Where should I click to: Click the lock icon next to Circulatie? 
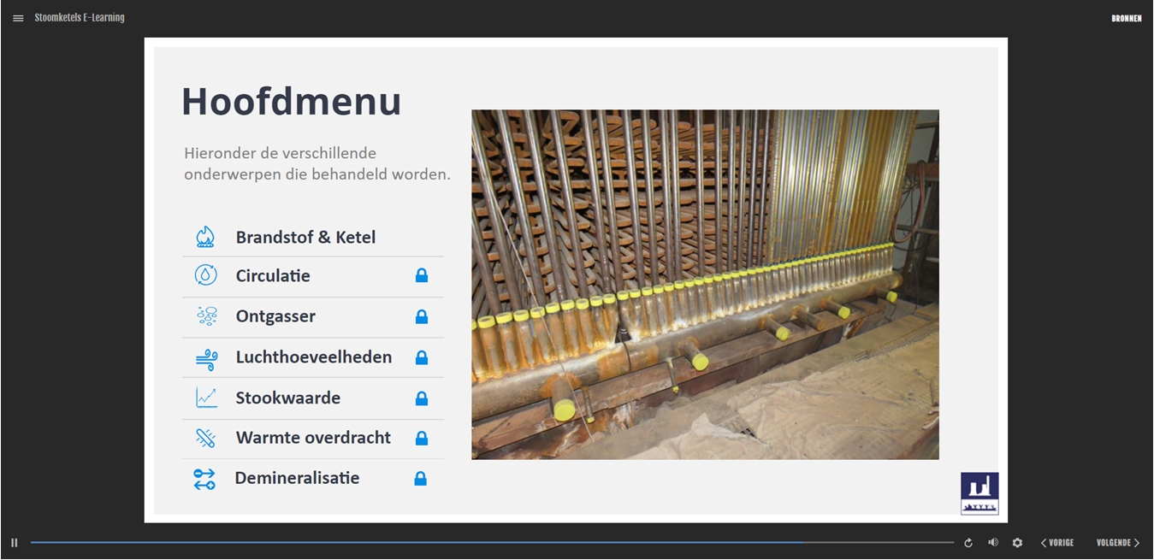(421, 275)
